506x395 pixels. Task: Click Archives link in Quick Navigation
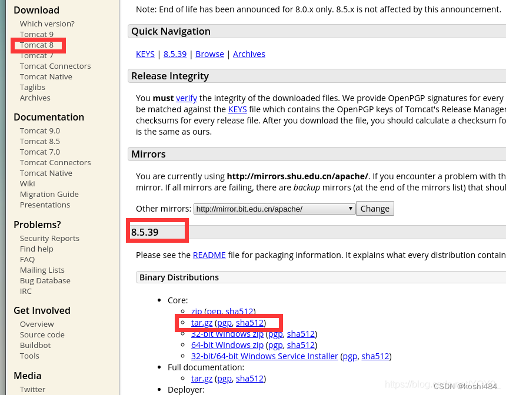tap(249, 54)
